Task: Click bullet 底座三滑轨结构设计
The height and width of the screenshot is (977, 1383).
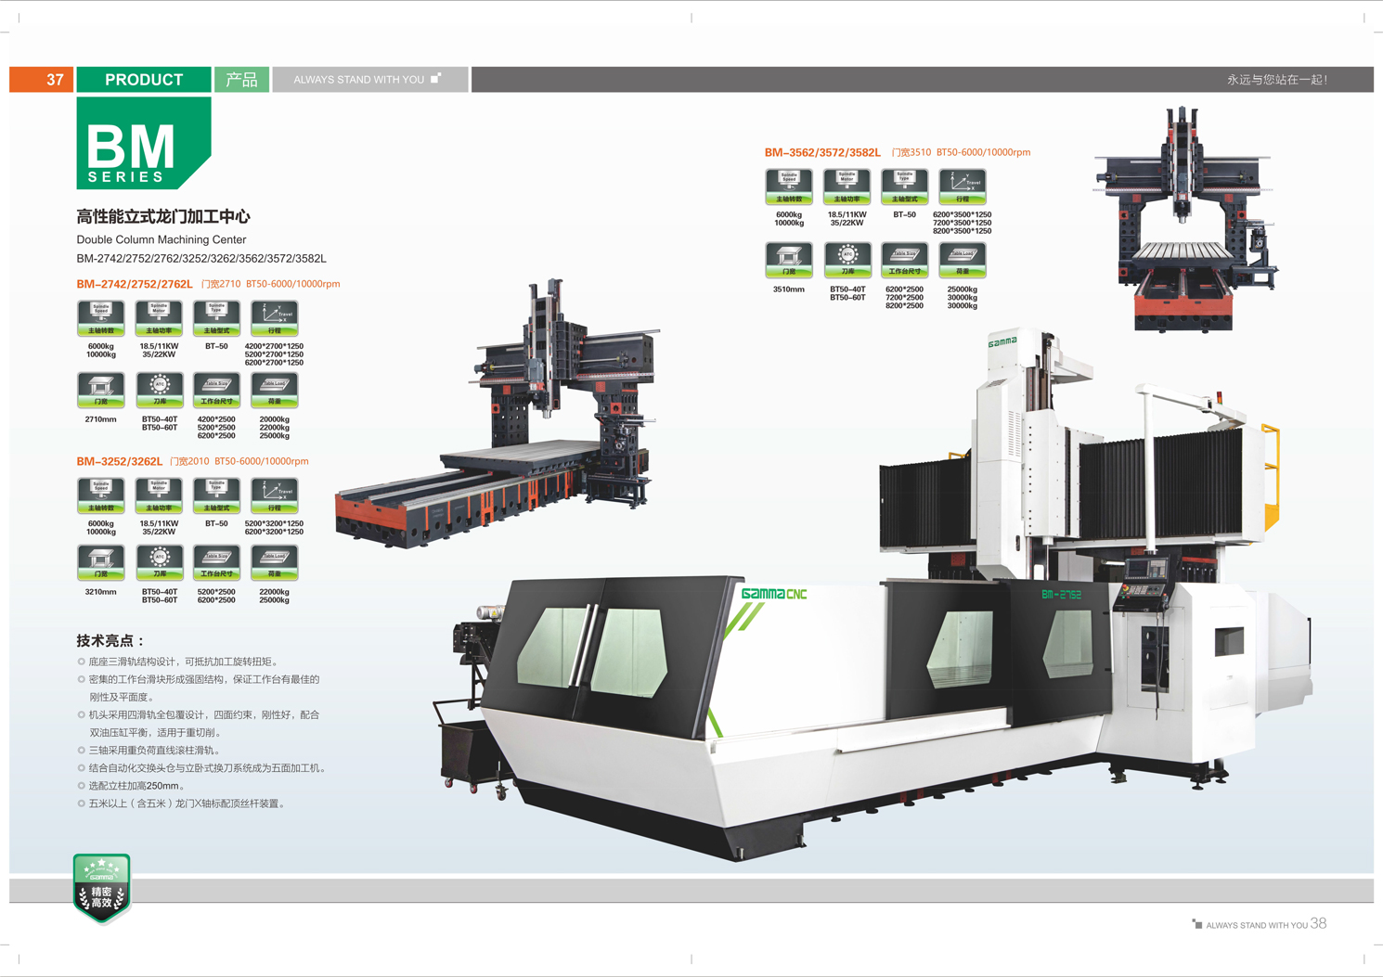Action: pyautogui.click(x=178, y=662)
